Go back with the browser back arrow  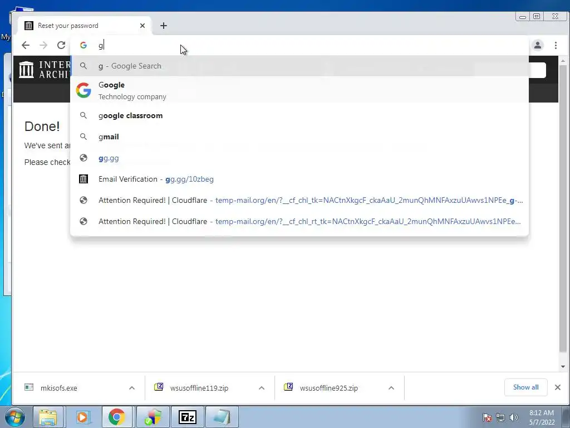[x=25, y=45]
